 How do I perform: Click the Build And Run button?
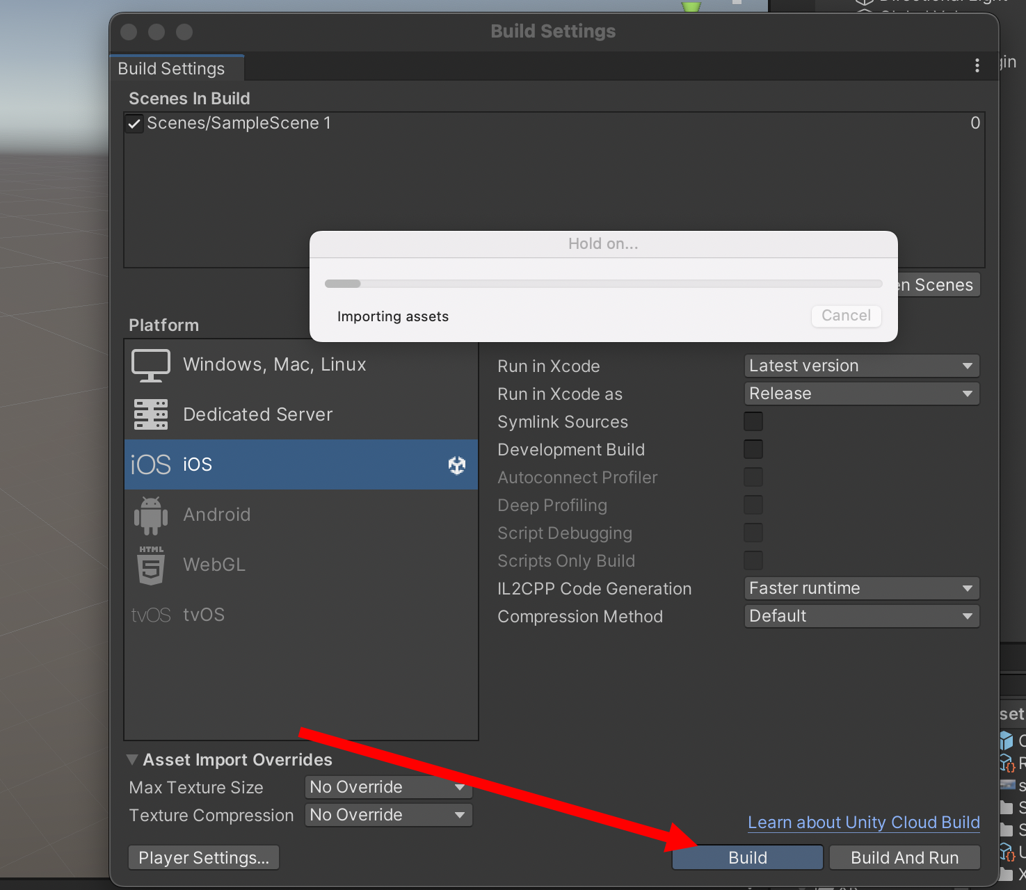(x=905, y=857)
